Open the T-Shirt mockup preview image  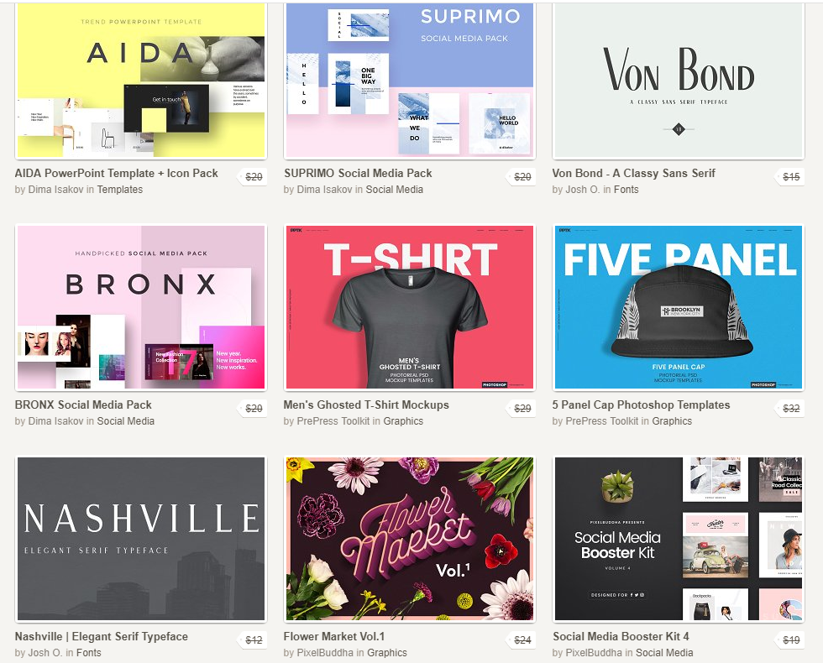click(410, 307)
